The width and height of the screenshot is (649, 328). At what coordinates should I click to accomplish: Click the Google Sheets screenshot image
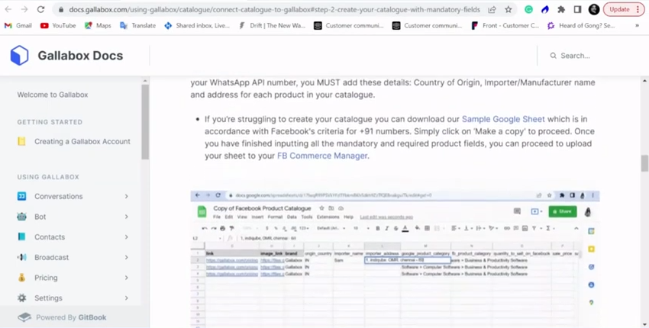pyautogui.click(x=395, y=259)
